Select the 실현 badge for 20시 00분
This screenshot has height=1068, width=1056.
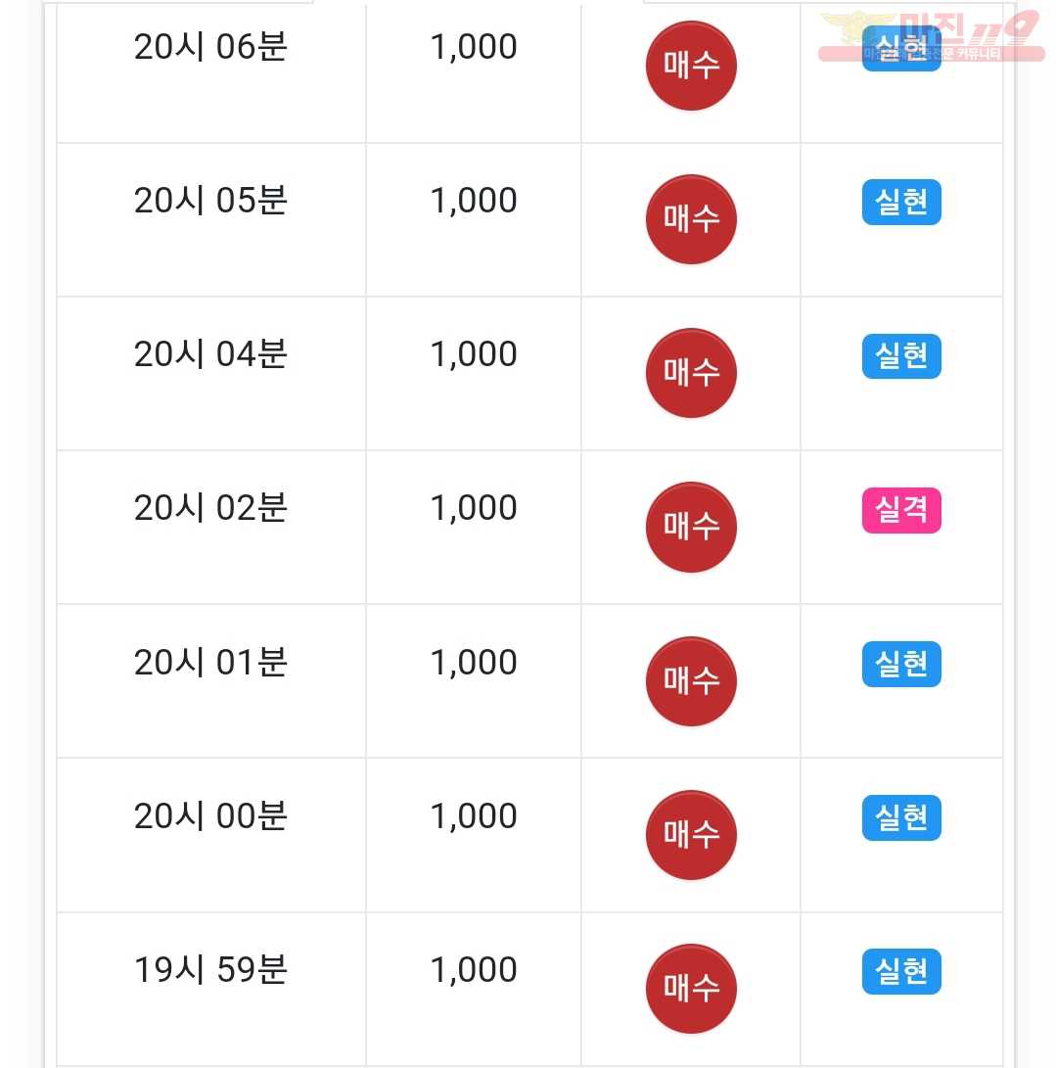pos(900,818)
